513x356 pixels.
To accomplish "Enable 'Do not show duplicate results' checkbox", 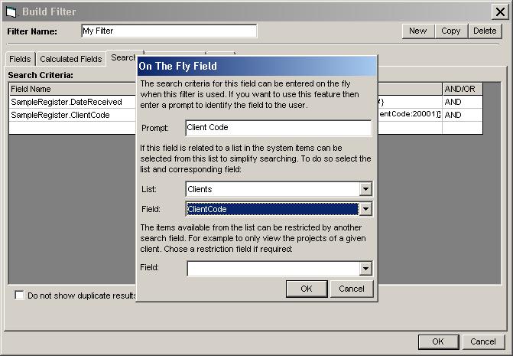I will tap(20, 296).
